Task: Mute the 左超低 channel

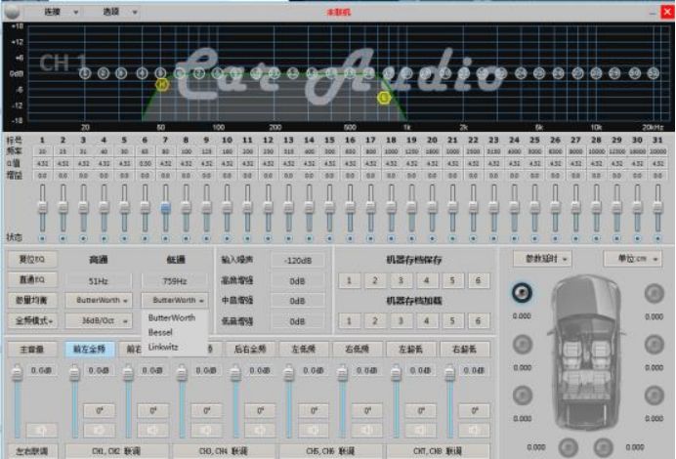Action: coord(420,430)
